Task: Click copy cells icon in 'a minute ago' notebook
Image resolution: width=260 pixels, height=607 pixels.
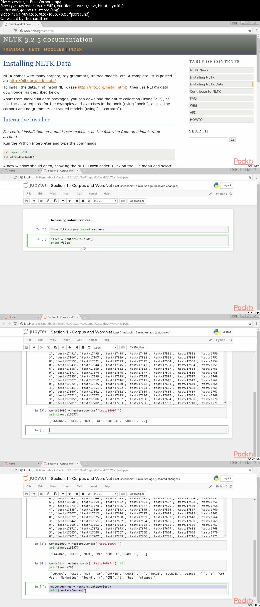Action: pos(48,201)
